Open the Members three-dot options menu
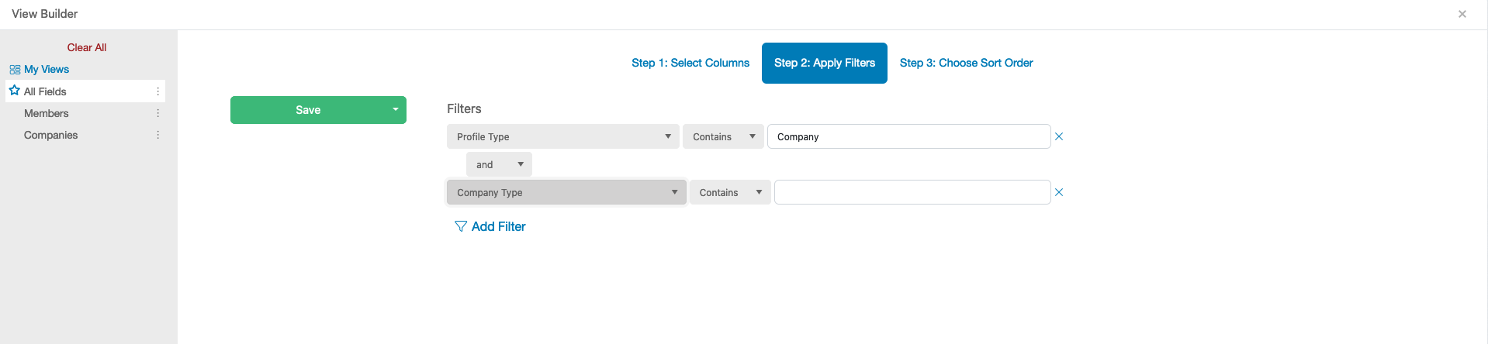This screenshot has height=344, width=1488. [x=158, y=113]
